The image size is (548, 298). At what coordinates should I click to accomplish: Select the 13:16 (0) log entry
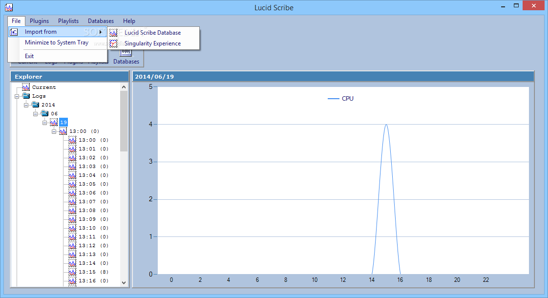pos(93,280)
